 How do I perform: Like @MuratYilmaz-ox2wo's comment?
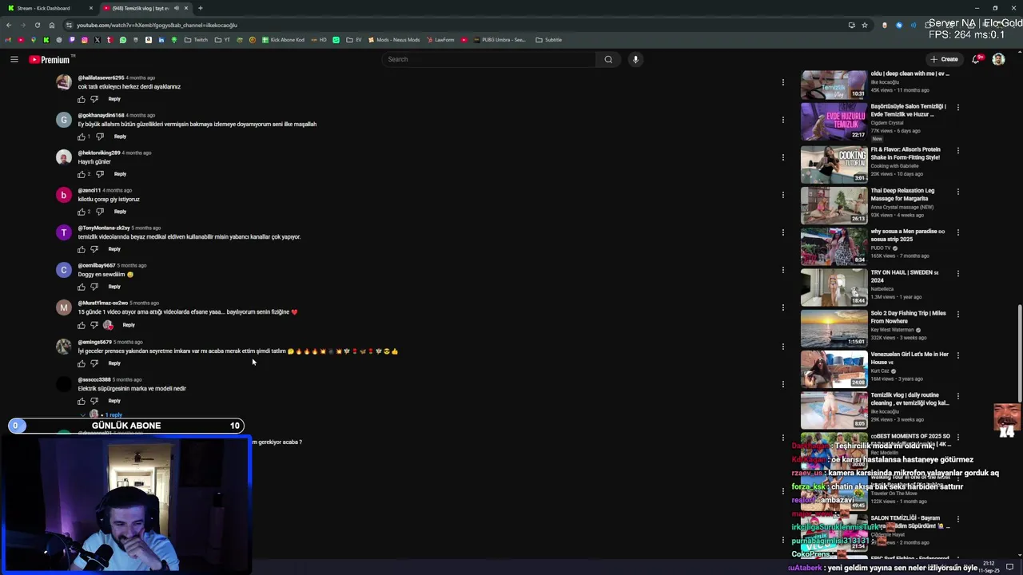click(x=81, y=325)
